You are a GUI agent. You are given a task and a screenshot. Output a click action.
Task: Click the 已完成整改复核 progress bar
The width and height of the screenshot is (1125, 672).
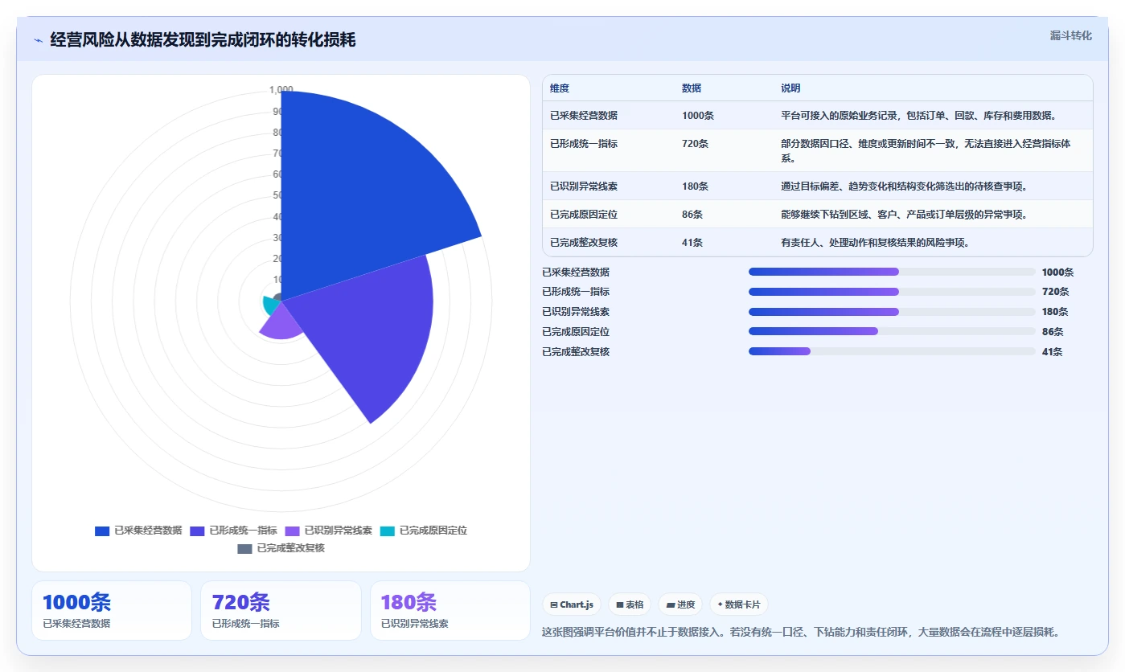coord(892,351)
